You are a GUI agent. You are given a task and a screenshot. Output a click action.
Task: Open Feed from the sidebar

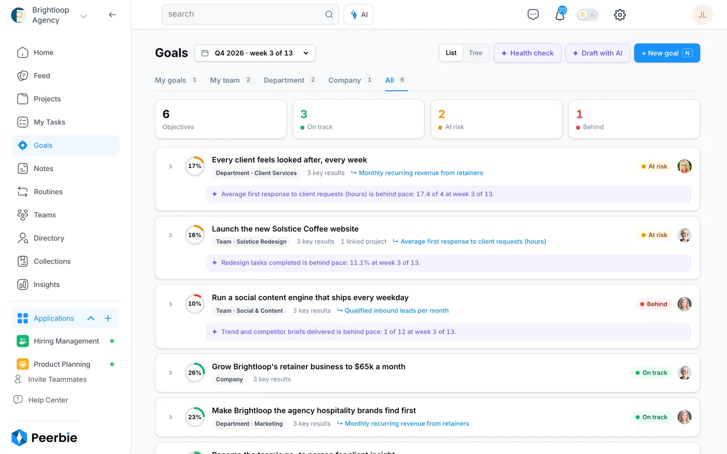click(65, 76)
